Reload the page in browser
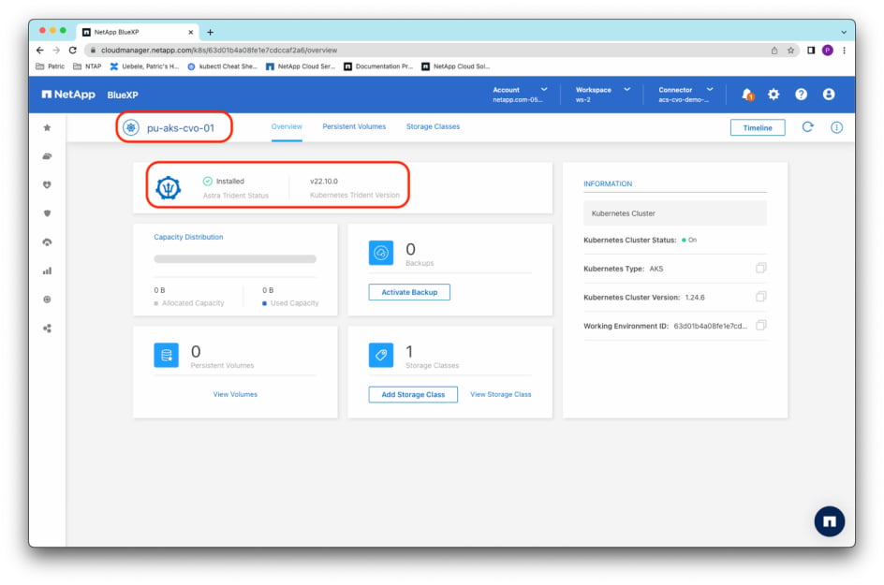 pyautogui.click(x=73, y=51)
